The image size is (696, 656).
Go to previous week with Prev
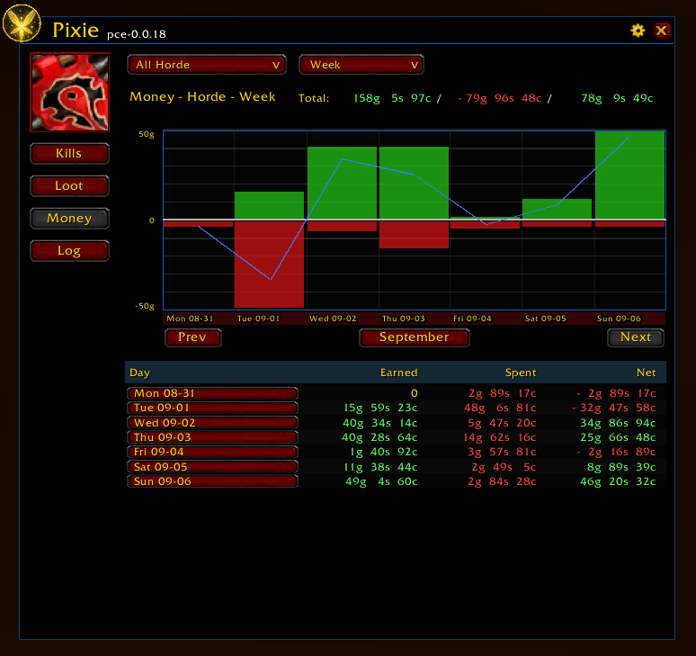[192, 337]
